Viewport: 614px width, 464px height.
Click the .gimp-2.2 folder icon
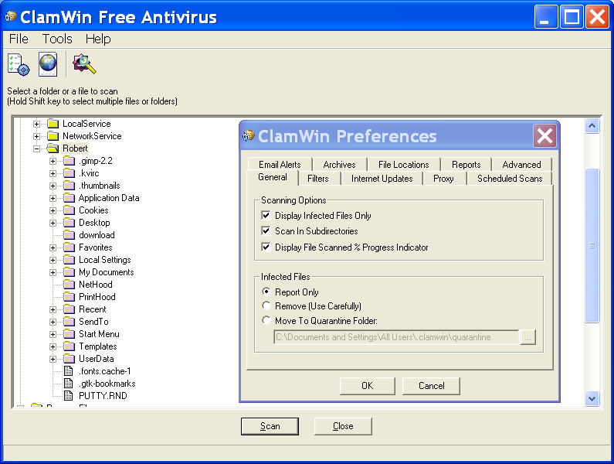point(70,161)
